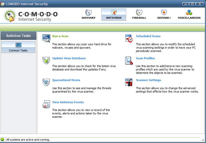Click the Run a Scan description text

(x=82, y=46)
